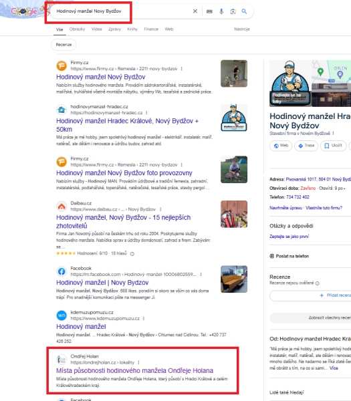The height and width of the screenshot is (401, 351).
Task: Click the magnifier search icon
Action: [x=244, y=11]
